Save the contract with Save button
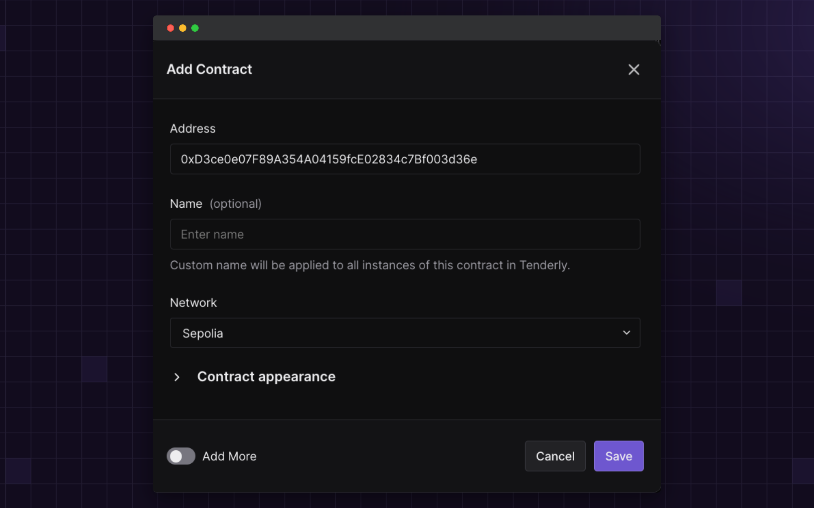This screenshot has height=508, width=814. click(x=619, y=456)
